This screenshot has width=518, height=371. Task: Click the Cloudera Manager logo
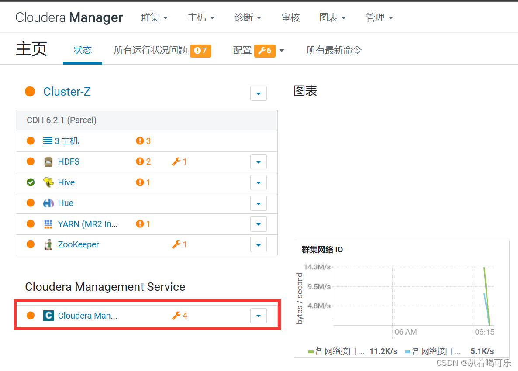tap(69, 17)
